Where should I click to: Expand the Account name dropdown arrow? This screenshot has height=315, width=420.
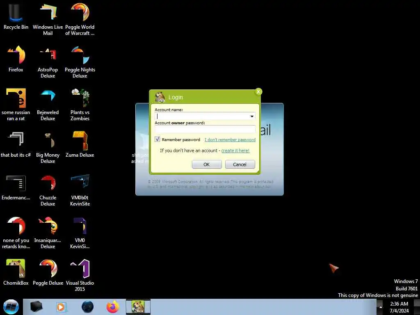click(252, 116)
